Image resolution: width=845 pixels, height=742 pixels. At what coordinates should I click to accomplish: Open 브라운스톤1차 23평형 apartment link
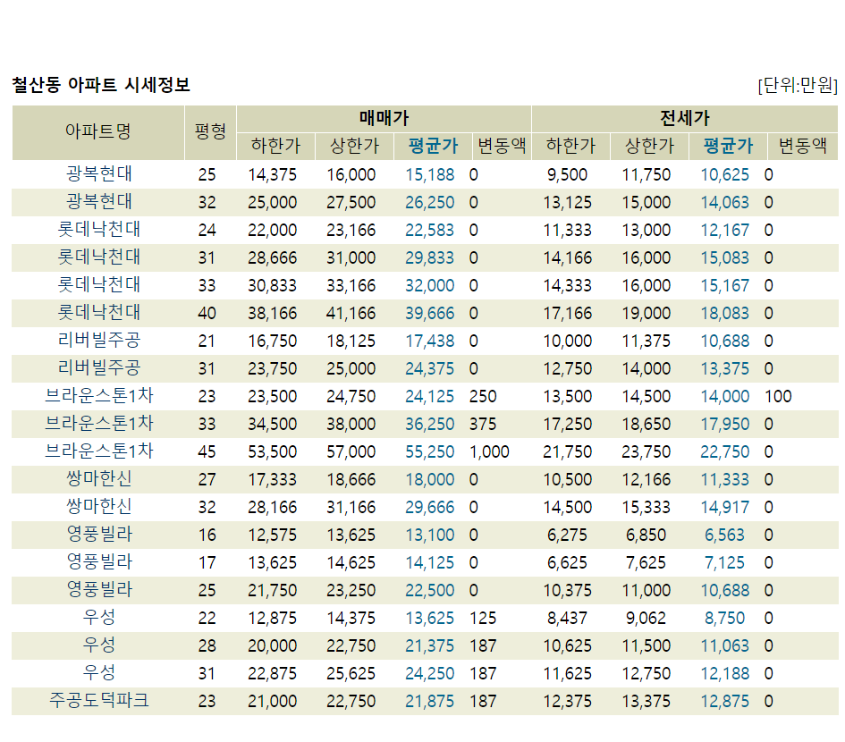pyautogui.click(x=98, y=396)
